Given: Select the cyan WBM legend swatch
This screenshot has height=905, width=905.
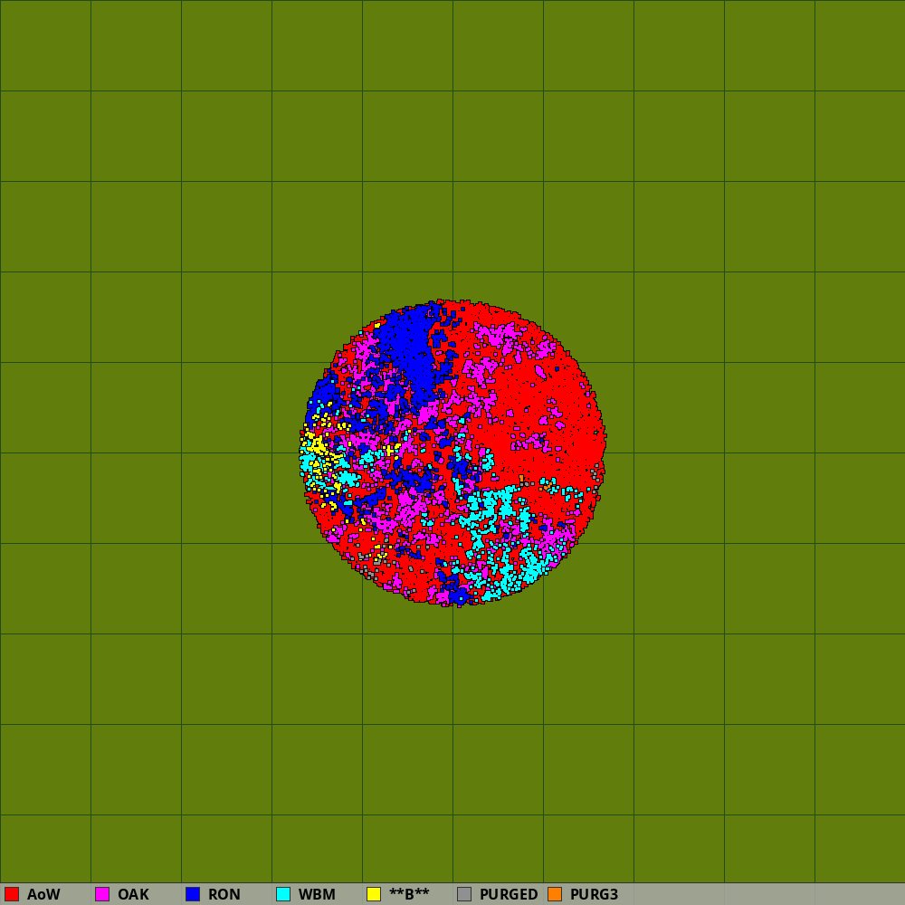Looking at the screenshot, I should tap(283, 894).
